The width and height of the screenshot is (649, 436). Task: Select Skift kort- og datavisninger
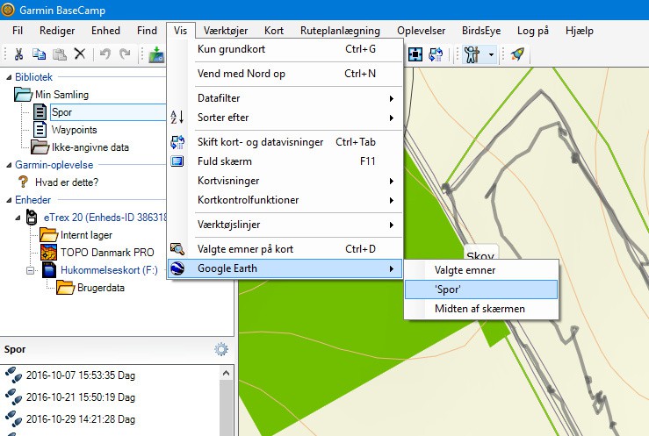[285, 142]
